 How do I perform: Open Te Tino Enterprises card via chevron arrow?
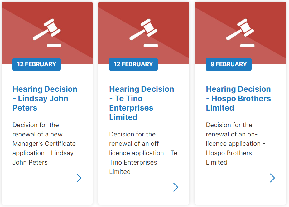176,187
